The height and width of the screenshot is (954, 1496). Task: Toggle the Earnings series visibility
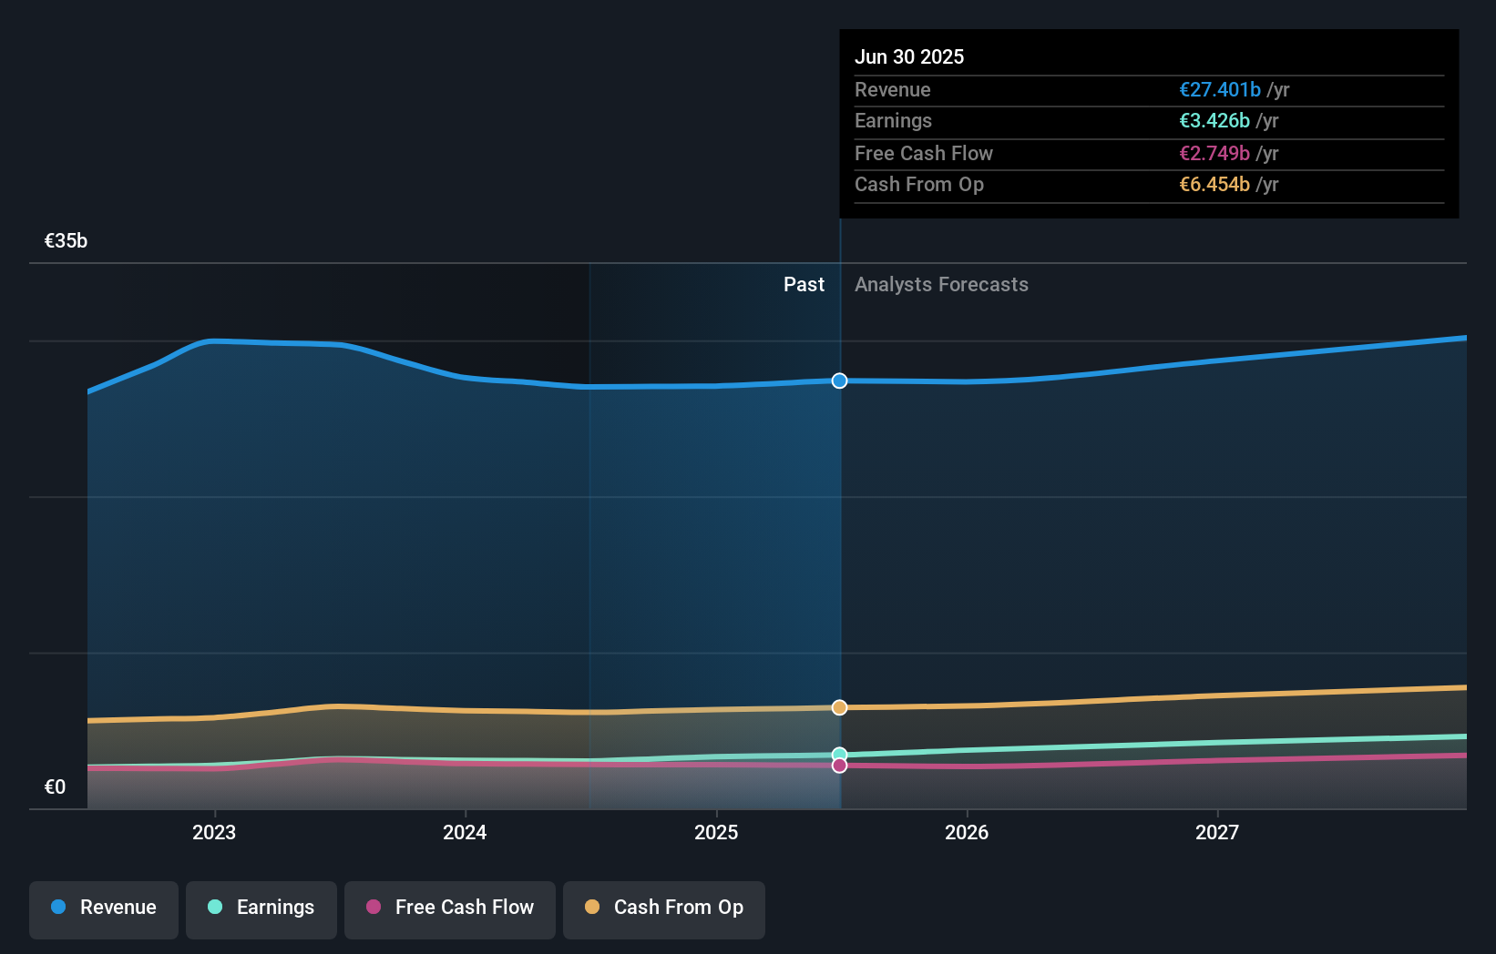pyautogui.click(x=261, y=908)
